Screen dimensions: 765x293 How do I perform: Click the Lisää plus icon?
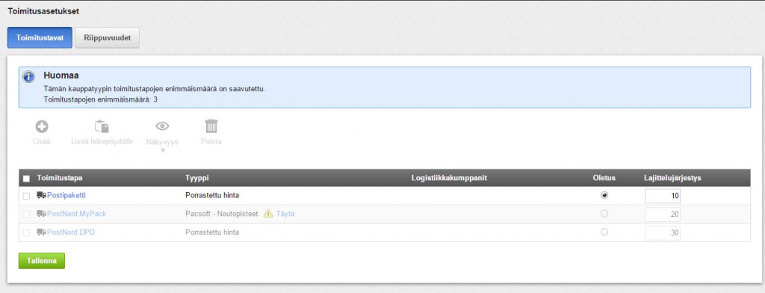point(42,127)
